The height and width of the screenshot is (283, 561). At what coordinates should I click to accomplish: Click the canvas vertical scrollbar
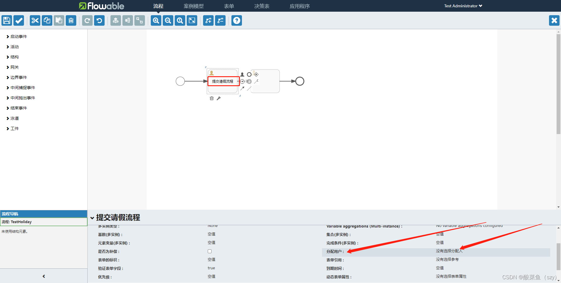(558, 85)
